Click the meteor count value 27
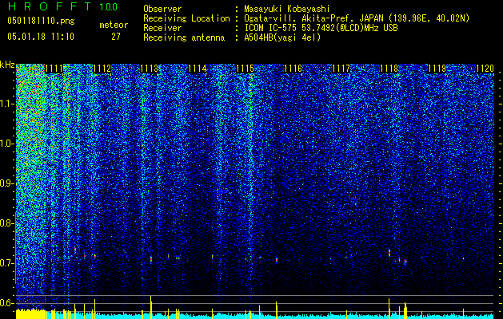503x319 pixels. 116,37
